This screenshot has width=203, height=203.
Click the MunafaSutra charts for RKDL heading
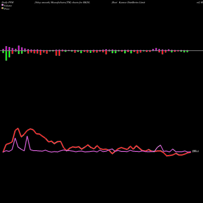point(62,2)
